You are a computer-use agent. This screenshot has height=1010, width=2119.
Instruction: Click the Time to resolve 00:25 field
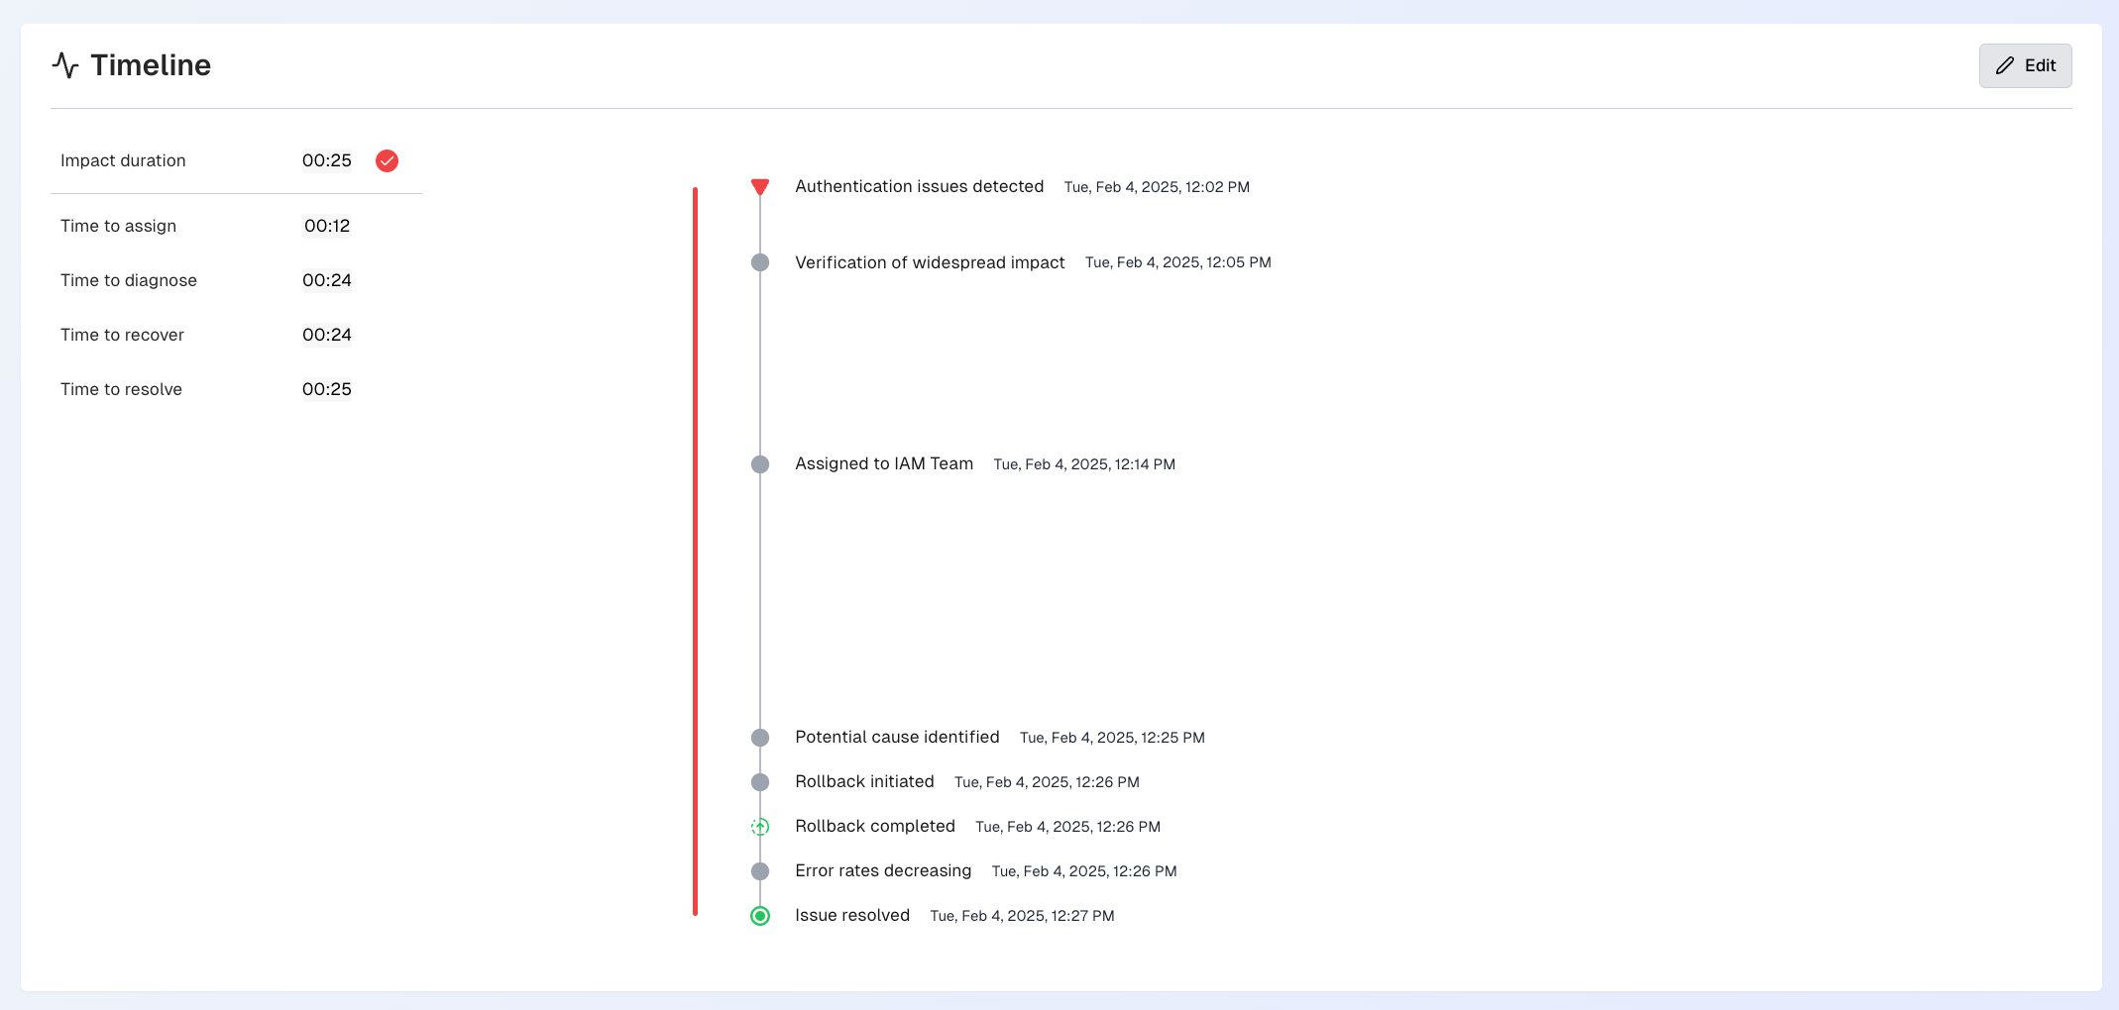(327, 389)
